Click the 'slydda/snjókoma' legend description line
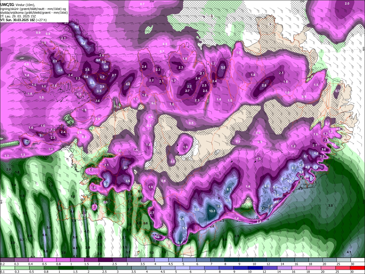Image resolution: width=365 pixels, height=274 pixels. click(x=34, y=13)
